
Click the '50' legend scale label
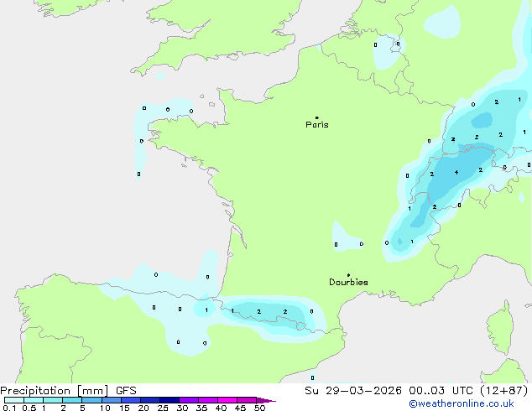(x=259, y=408)
